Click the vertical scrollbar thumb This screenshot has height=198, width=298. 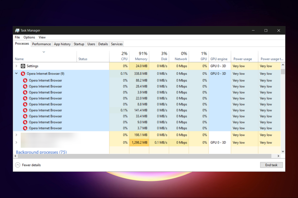(283, 72)
